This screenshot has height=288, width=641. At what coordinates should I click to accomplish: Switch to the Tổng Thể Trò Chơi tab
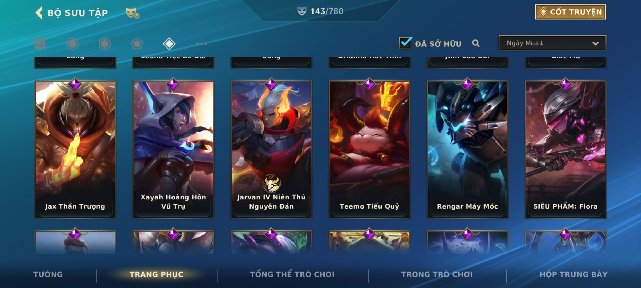tap(292, 274)
